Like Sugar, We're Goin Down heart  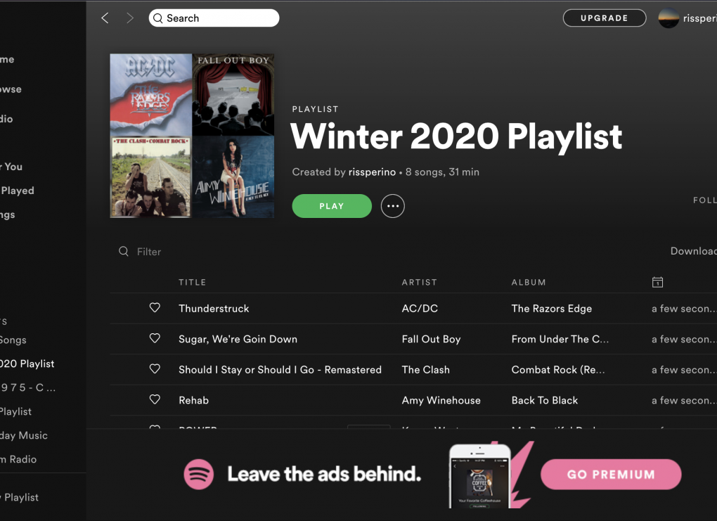[155, 338]
